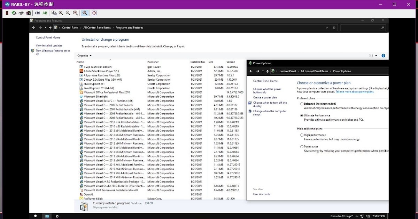Click Create a power plan link
The height and width of the screenshot is (219, 418).
tap(265, 98)
